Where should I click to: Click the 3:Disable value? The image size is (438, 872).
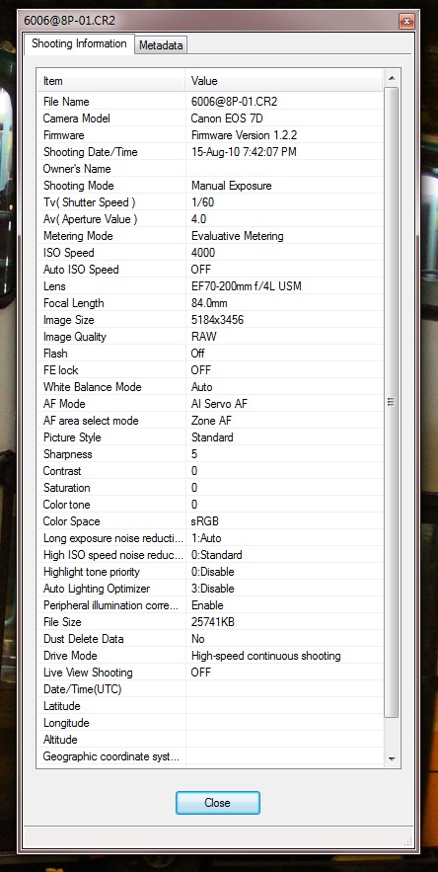point(213,589)
